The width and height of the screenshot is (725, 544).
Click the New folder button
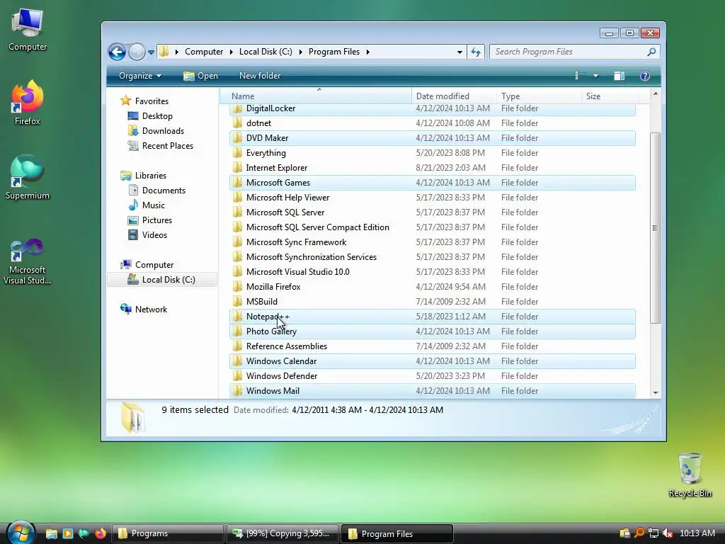point(260,76)
